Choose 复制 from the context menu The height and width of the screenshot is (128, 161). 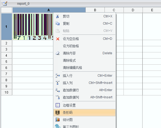pyautogui.click(x=85, y=24)
